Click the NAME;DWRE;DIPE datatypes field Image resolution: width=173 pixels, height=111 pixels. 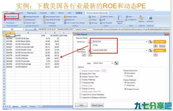(x=120, y=50)
